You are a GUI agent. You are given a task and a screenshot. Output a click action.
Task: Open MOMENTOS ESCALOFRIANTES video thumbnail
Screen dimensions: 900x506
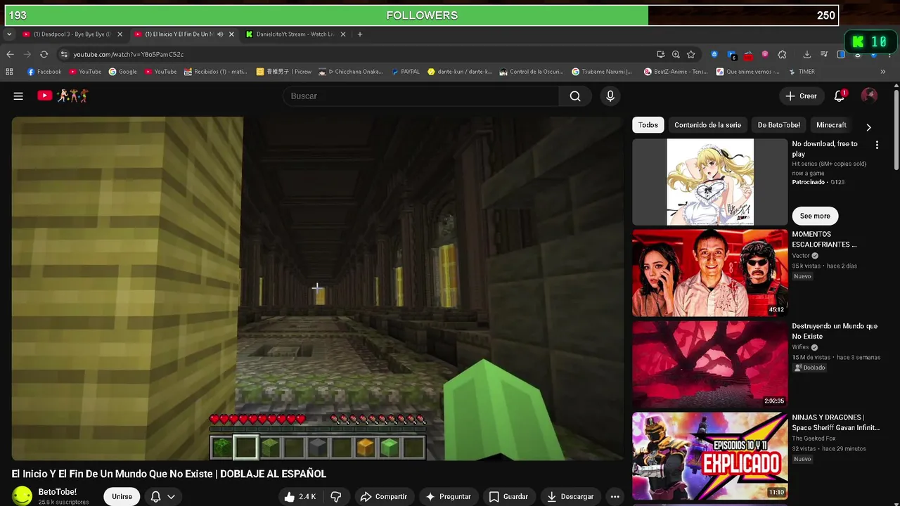click(x=710, y=273)
